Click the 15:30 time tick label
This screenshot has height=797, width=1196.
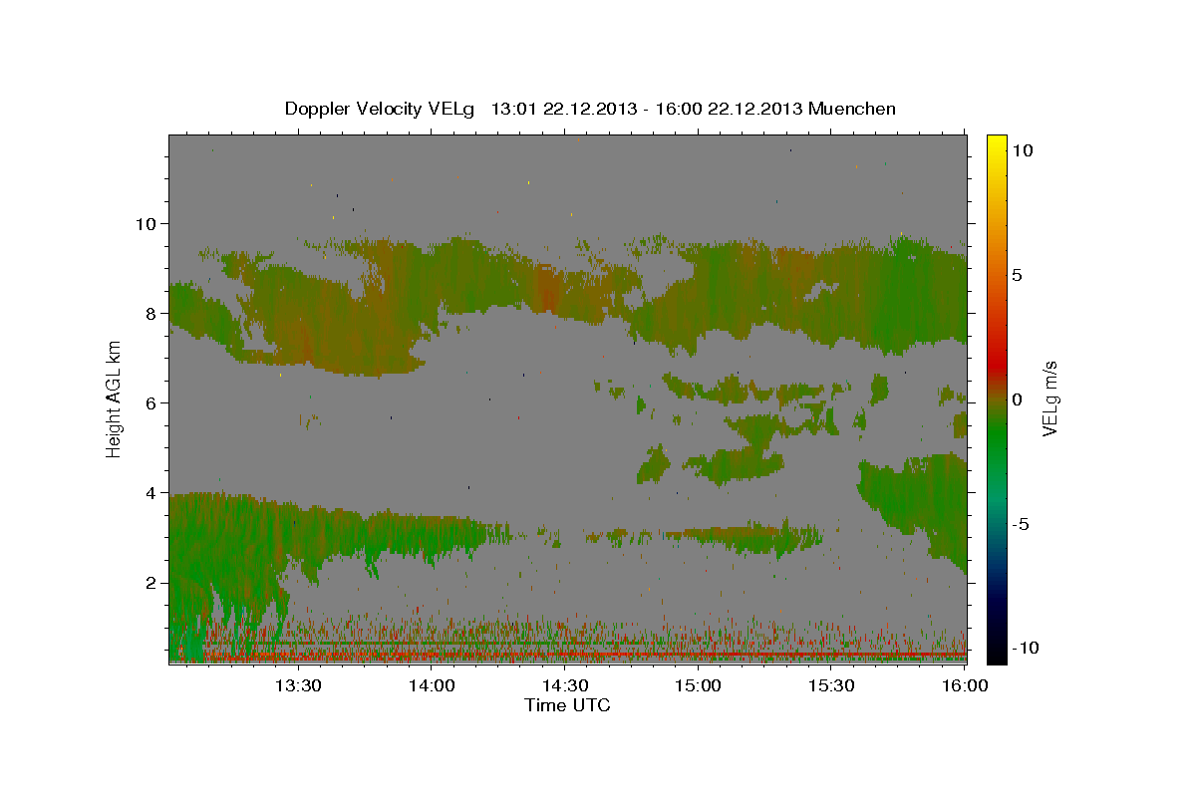point(831,685)
